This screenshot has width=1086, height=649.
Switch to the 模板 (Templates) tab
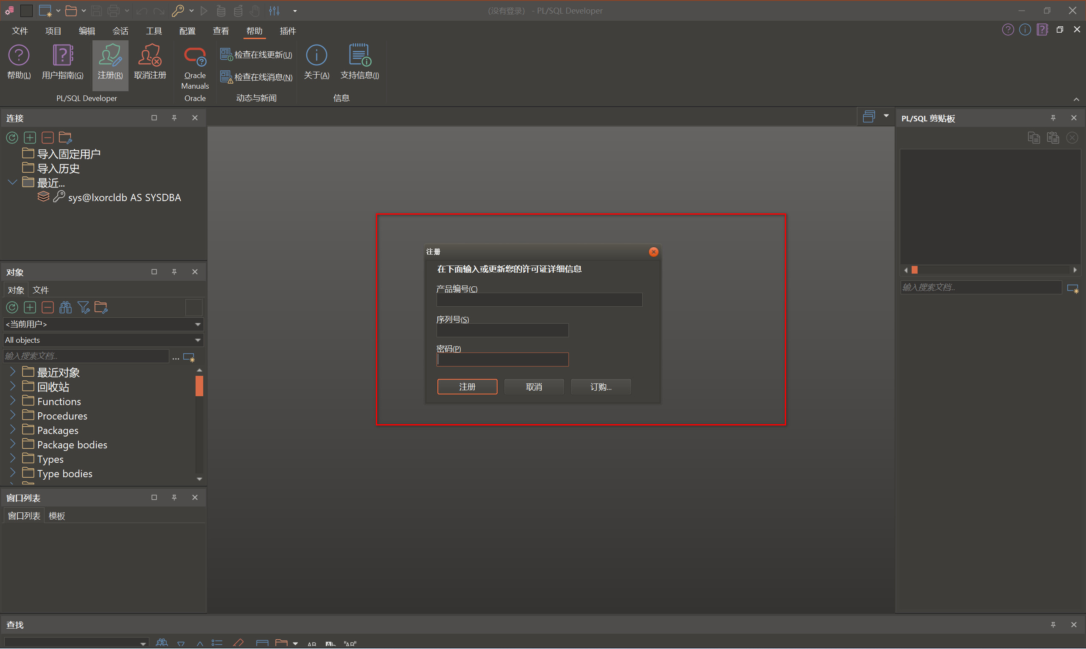(57, 516)
